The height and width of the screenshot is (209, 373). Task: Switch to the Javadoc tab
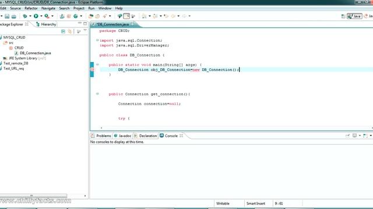[x=123, y=136]
